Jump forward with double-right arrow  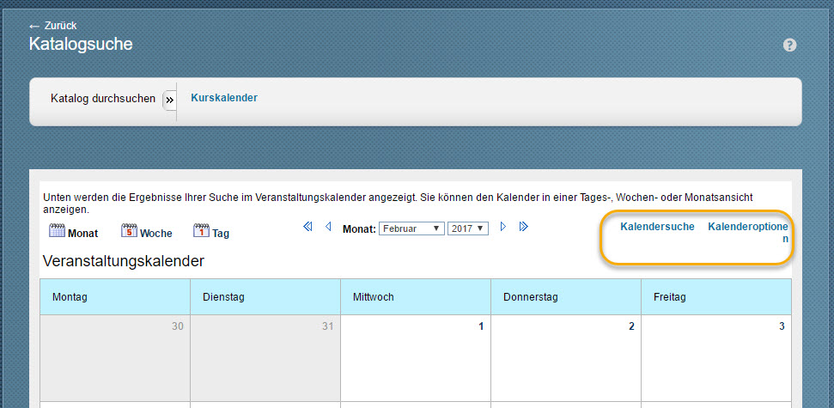[x=523, y=227]
